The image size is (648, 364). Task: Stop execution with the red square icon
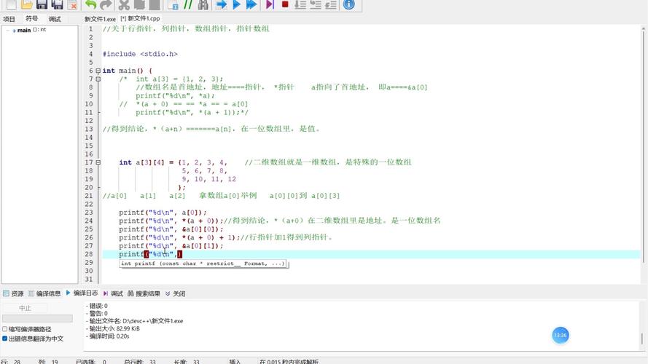coord(285,4)
